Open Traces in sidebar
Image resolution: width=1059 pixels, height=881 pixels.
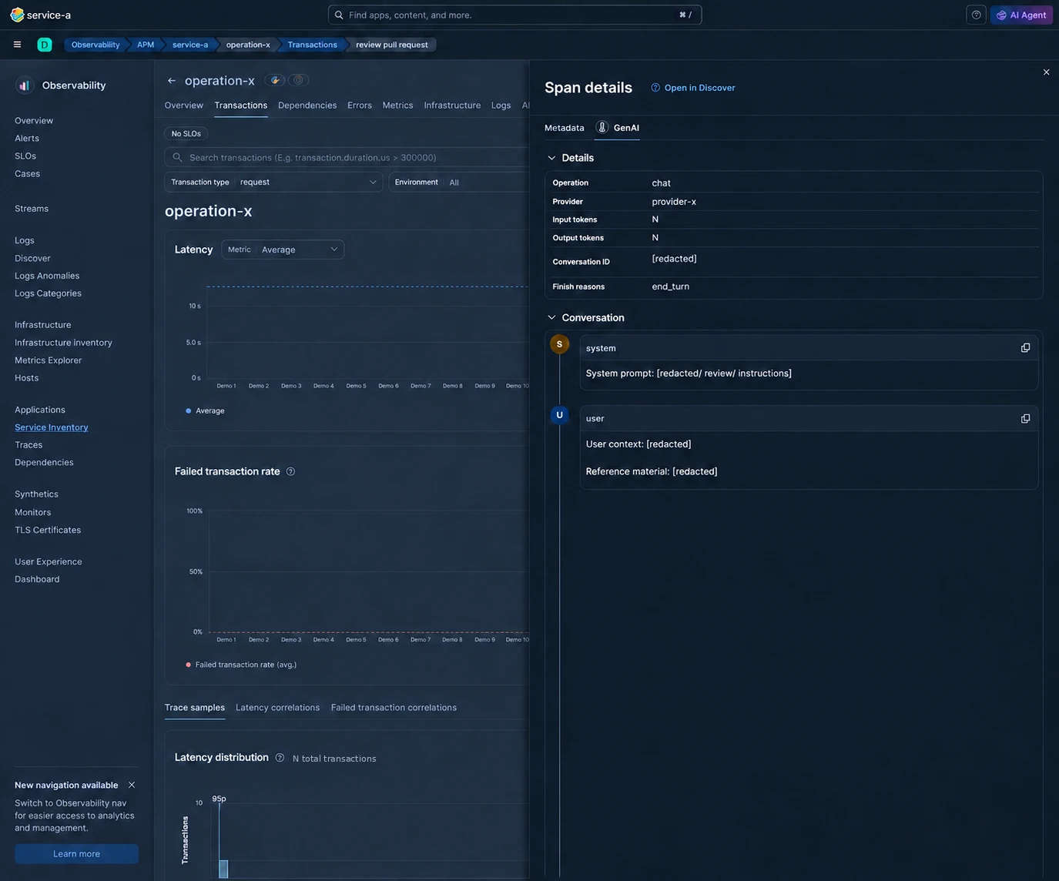point(28,445)
